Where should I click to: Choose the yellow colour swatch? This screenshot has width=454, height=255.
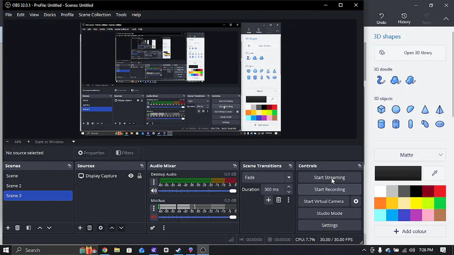pyautogui.click(x=416, y=203)
